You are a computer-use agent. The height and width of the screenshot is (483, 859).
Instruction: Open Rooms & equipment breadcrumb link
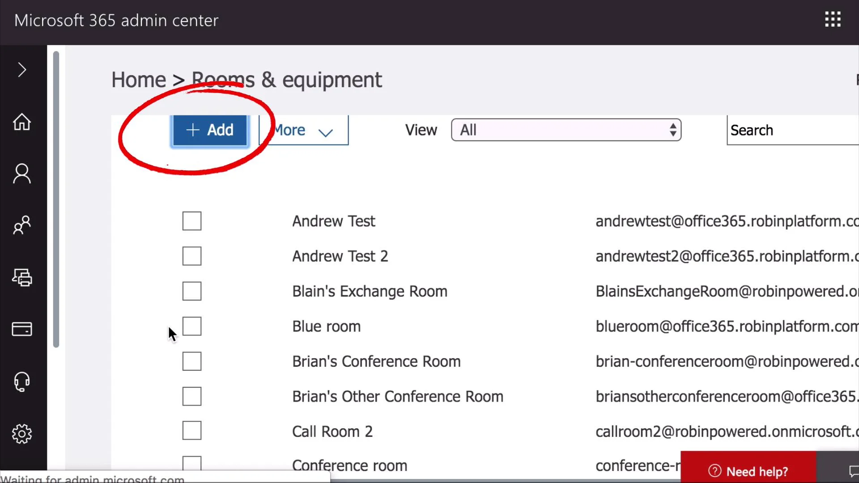[x=286, y=79]
